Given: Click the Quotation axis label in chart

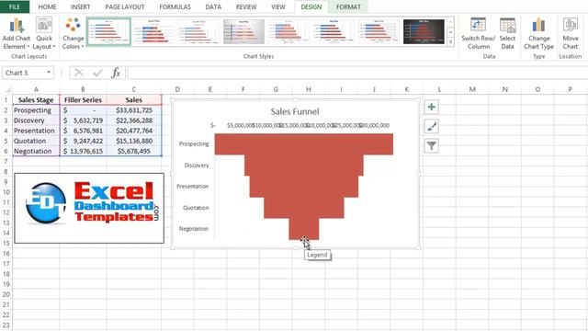Looking at the screenshot, I should [196, 208].
